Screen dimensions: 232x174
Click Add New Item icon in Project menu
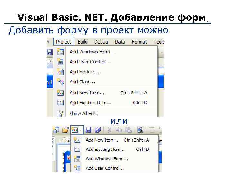(x=60, y=92)
